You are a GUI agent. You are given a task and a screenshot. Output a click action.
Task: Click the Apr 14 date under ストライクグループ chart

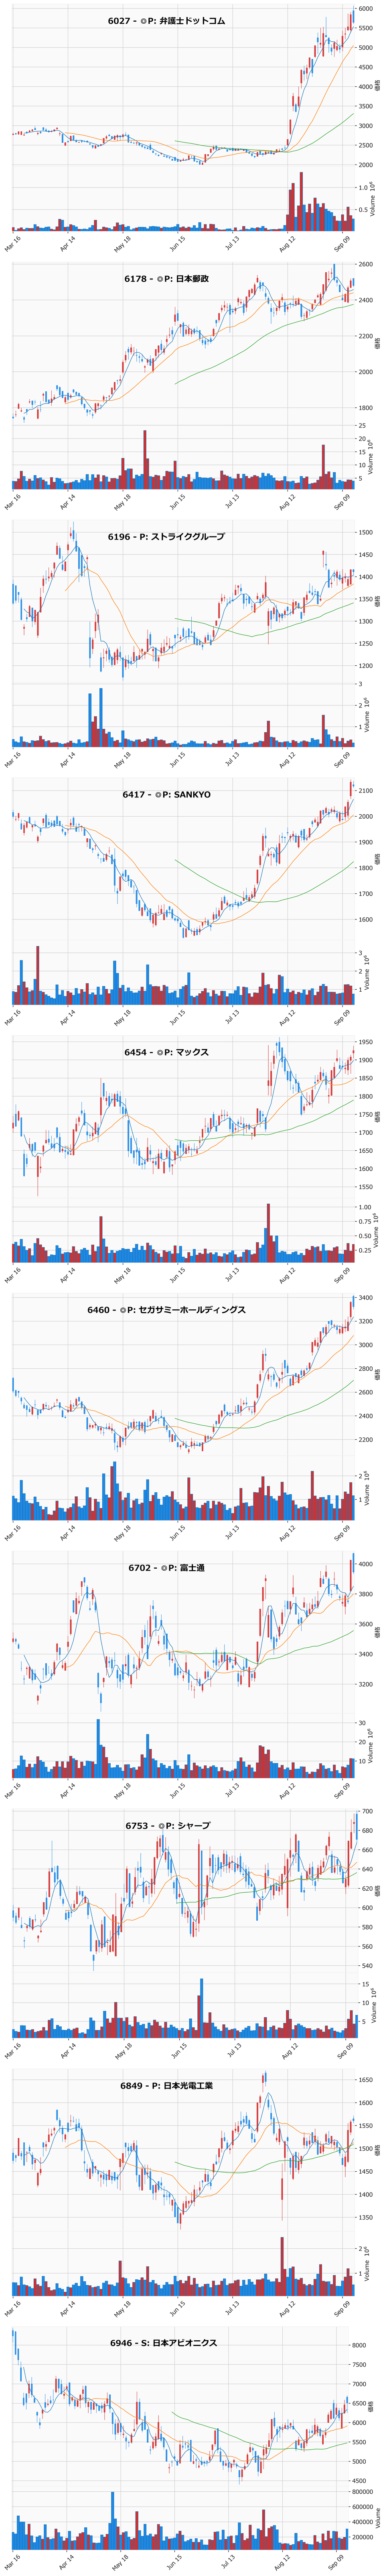68,759
